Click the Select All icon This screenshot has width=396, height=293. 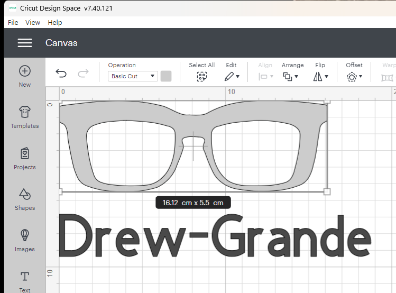click(x=201, y=77)
